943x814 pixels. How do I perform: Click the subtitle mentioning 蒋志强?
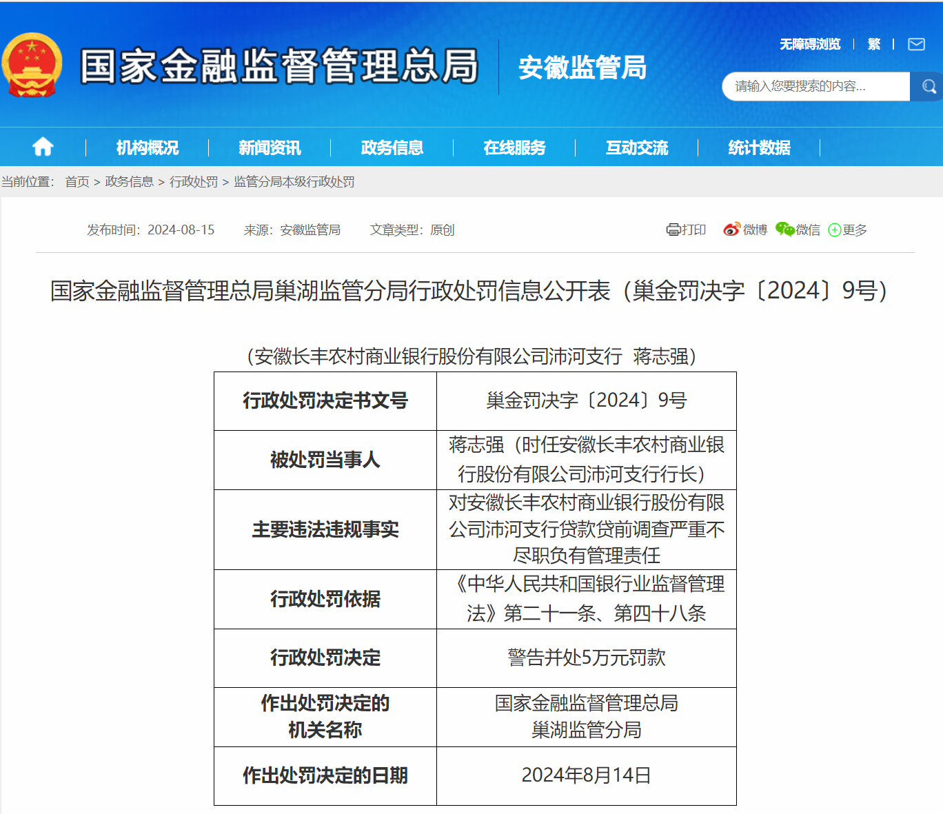point(472,356)
